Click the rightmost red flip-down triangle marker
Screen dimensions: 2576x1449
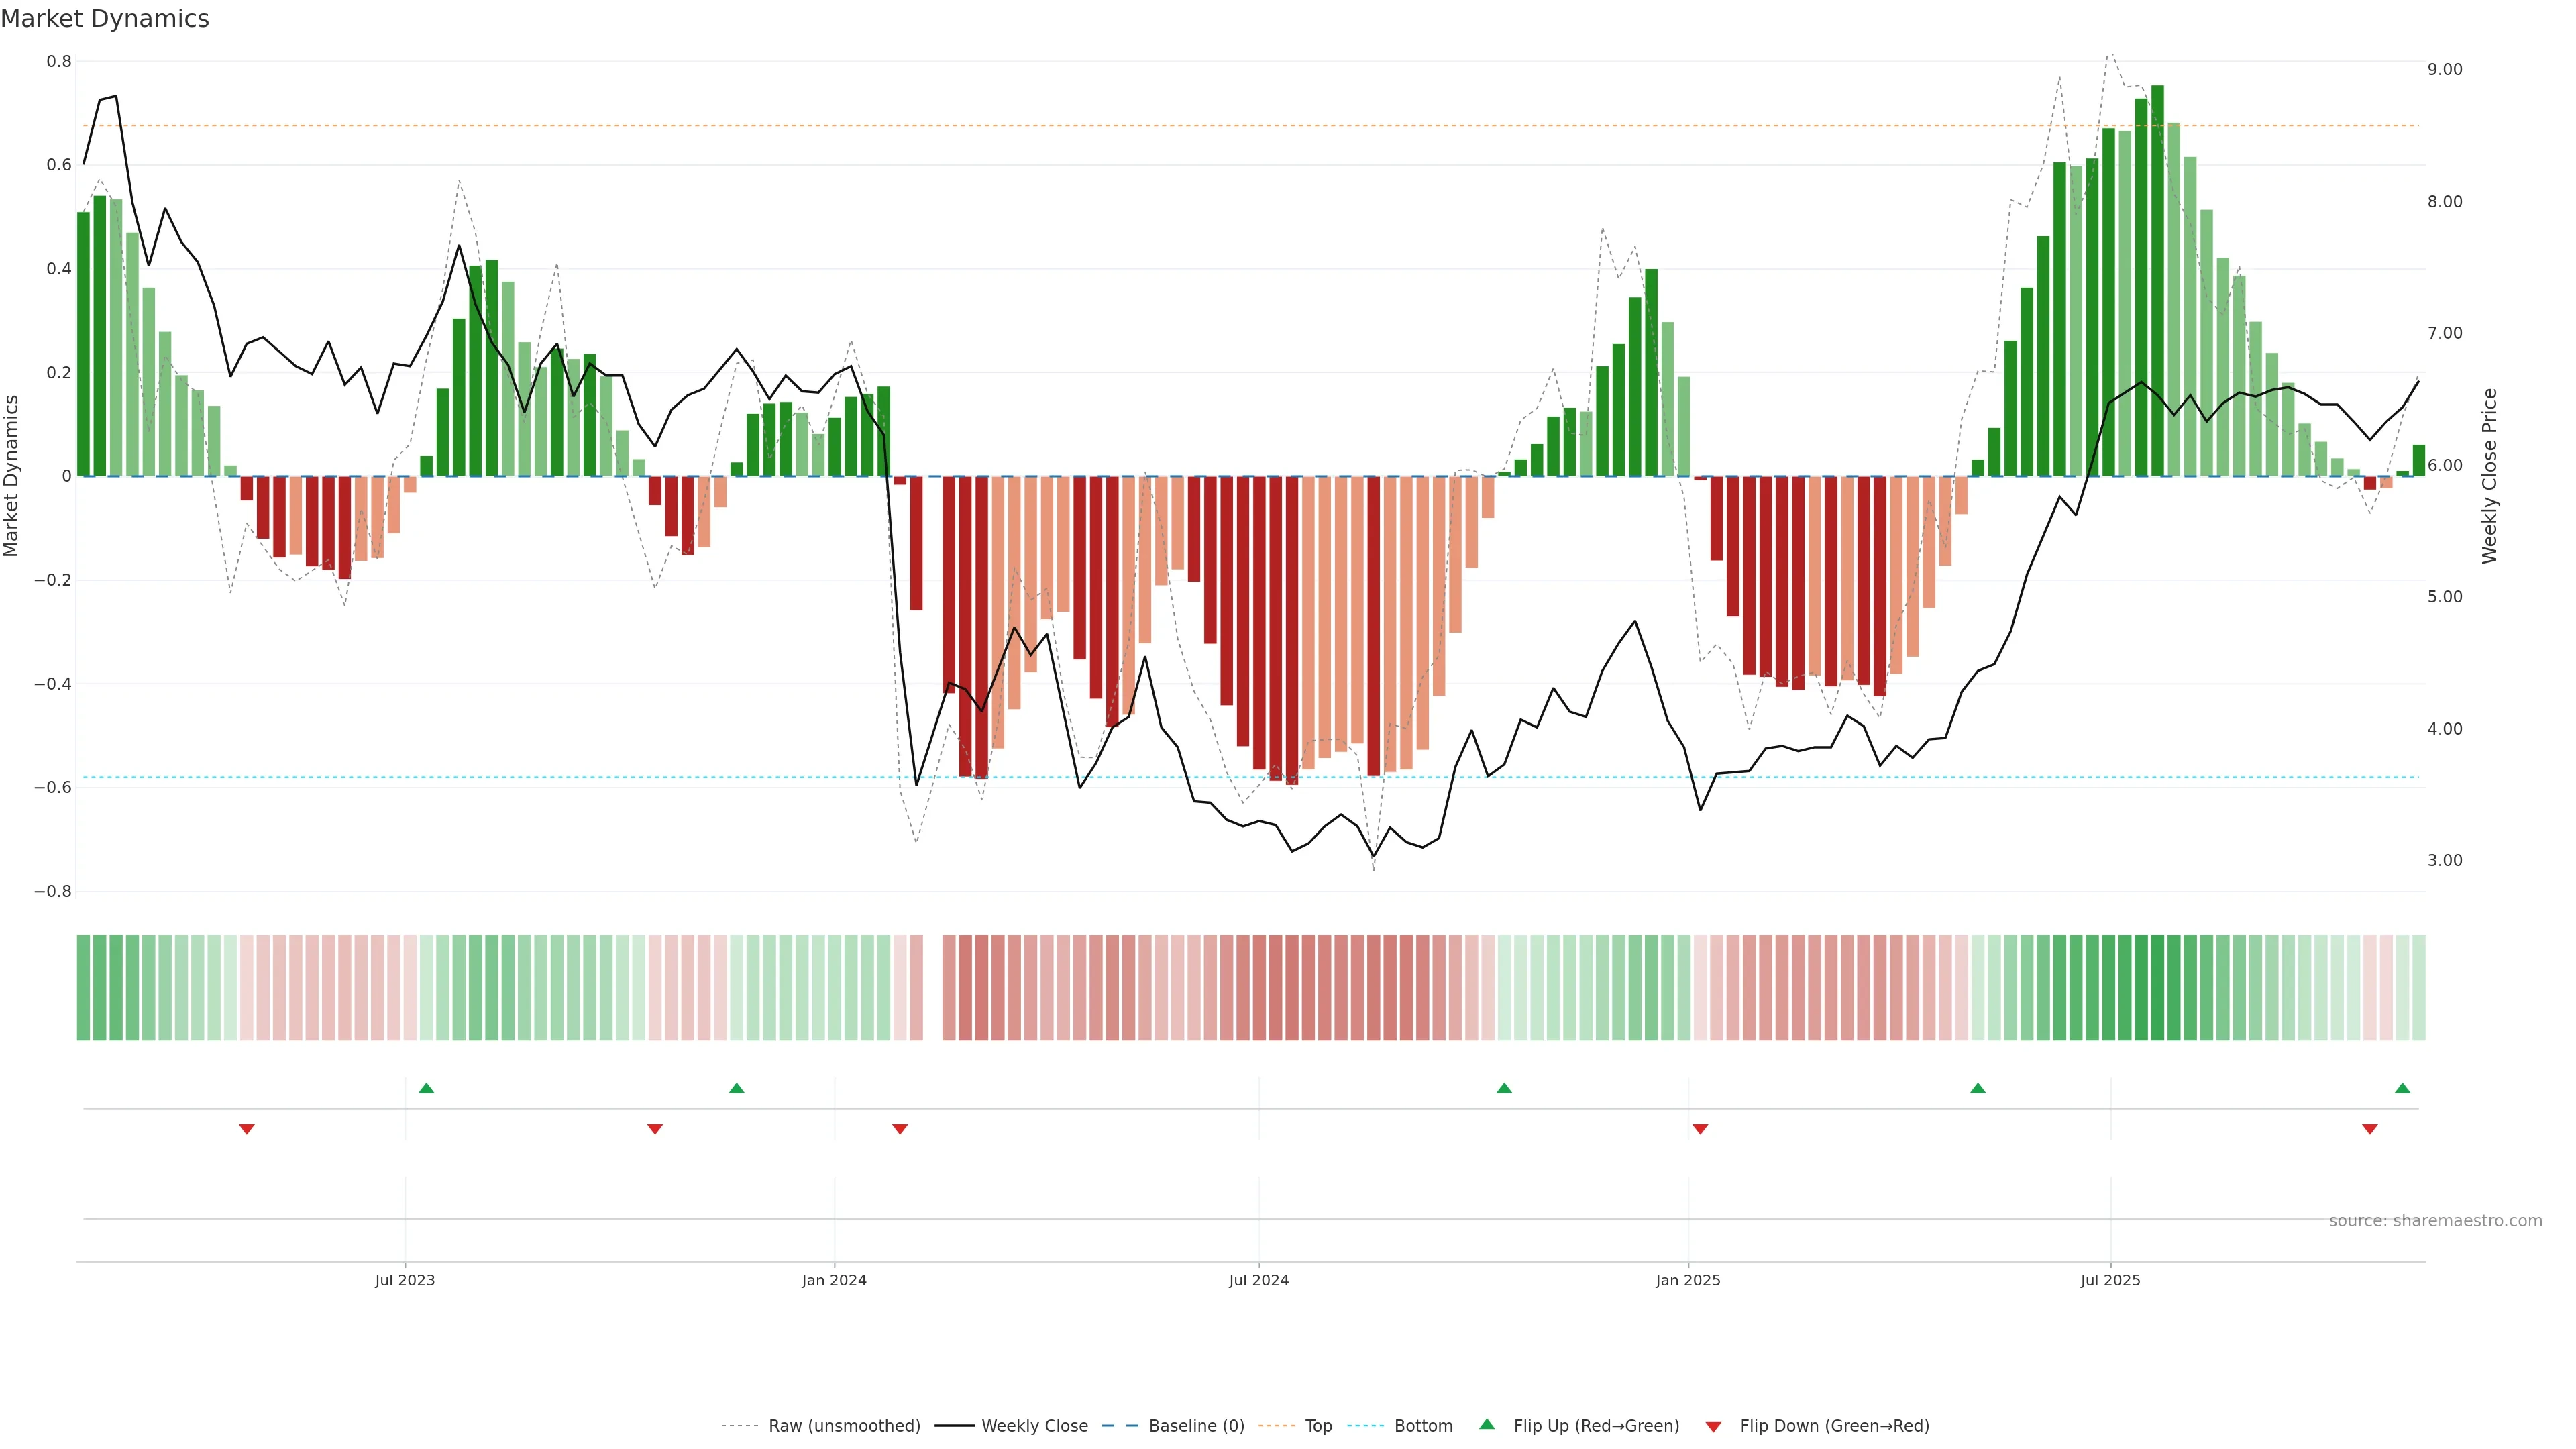click(x=2369, y=1129)
